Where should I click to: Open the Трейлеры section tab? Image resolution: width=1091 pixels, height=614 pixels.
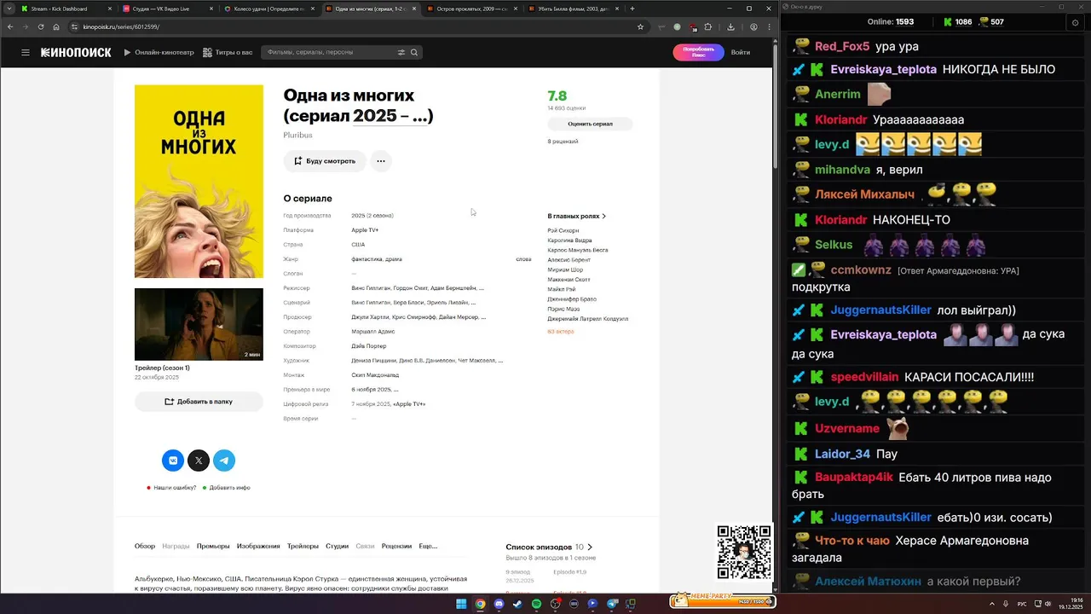tap(303, 546)
